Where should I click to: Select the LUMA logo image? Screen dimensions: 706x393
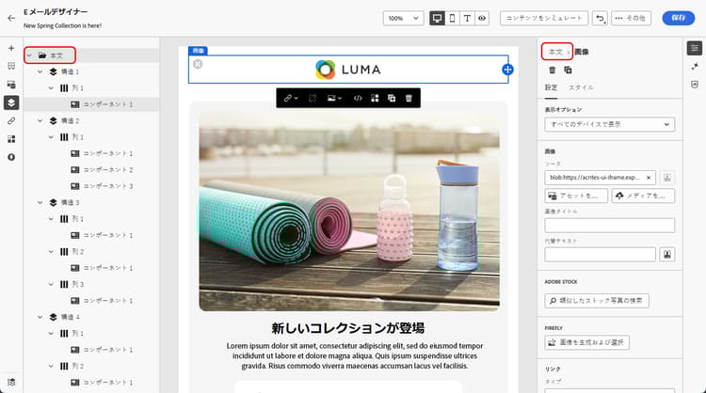[348, 70]
